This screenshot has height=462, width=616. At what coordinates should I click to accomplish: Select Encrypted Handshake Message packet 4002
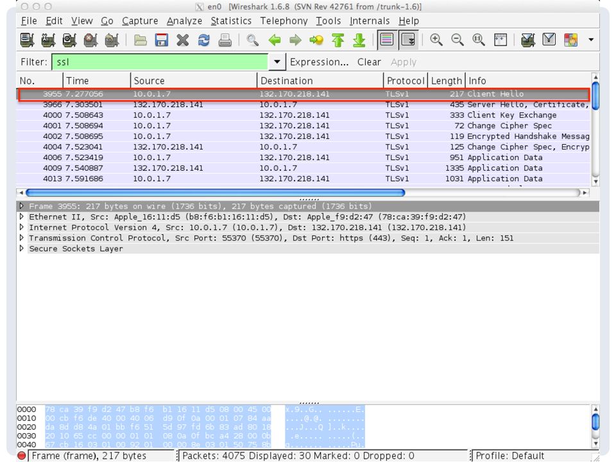(304, 136)
